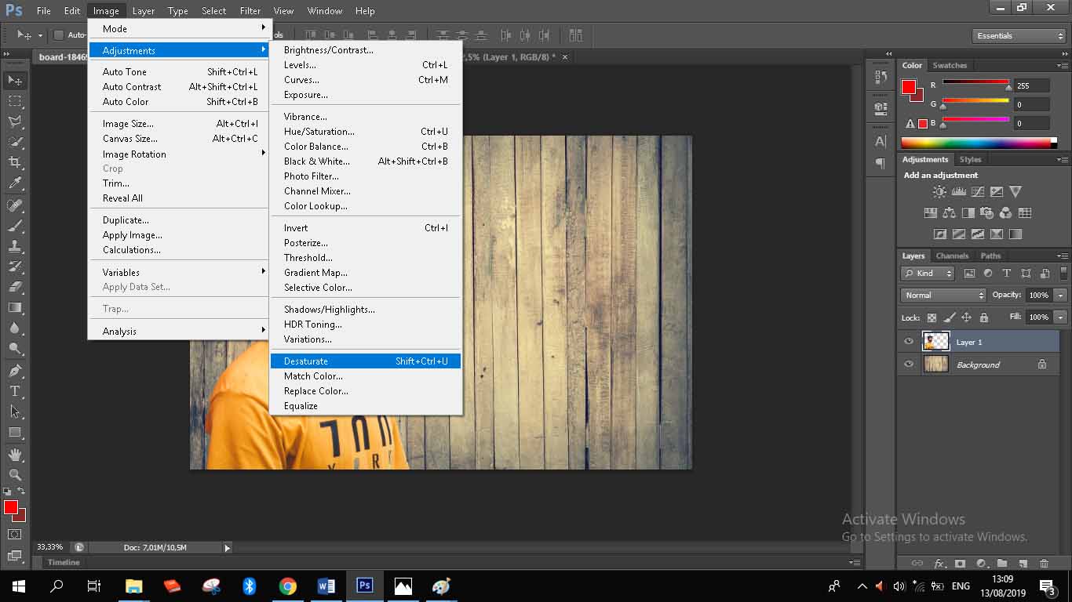Select the Zoom tool in toolbar
Image resolution: width=1072 pixels, height=602 pixels.
click(15, 474)
